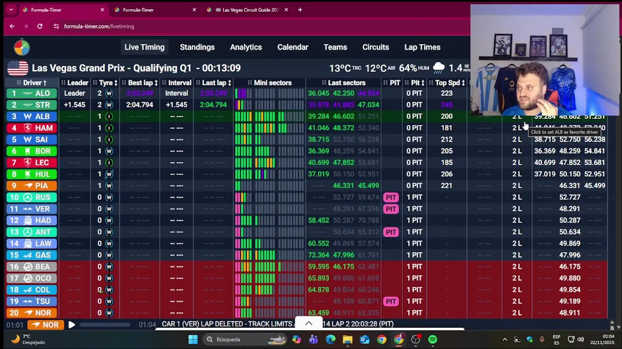Sort table by Pit column
This screenshot has width=622, height=349.
[x=418, y=83]
